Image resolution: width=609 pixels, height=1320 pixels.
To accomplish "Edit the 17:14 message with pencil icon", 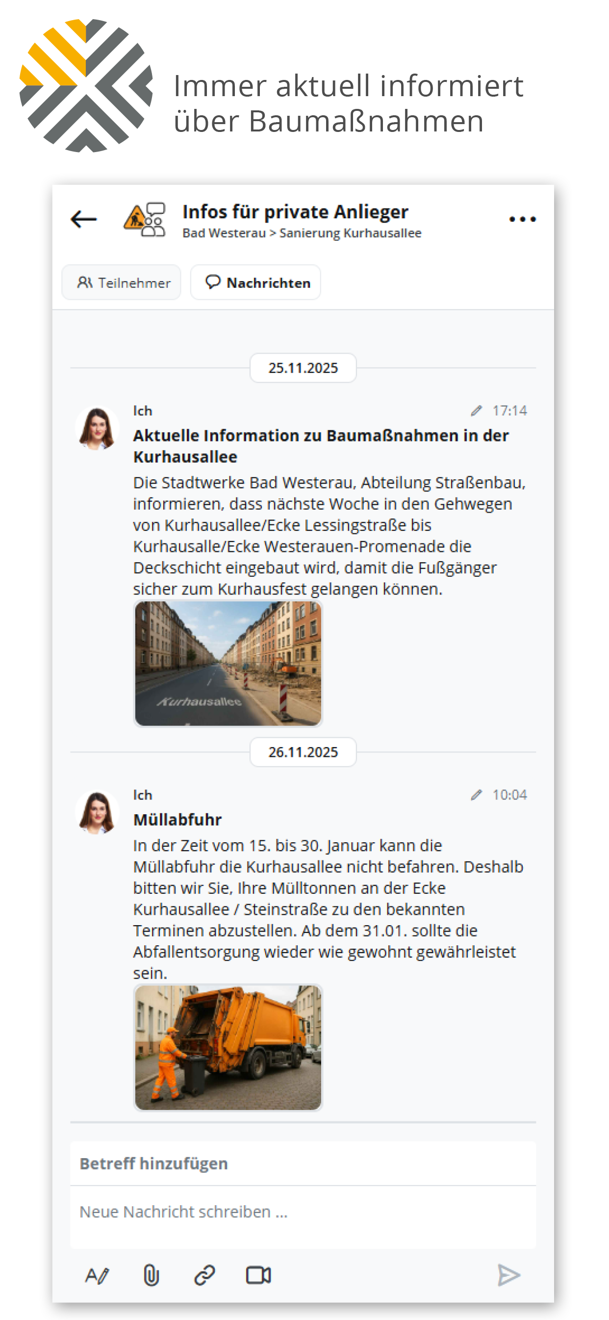I will coord(476,411).
